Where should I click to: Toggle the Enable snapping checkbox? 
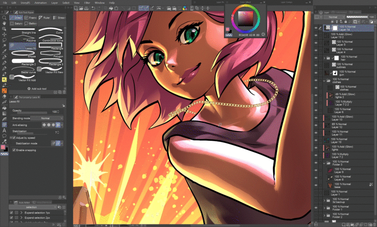pos(14,150)
